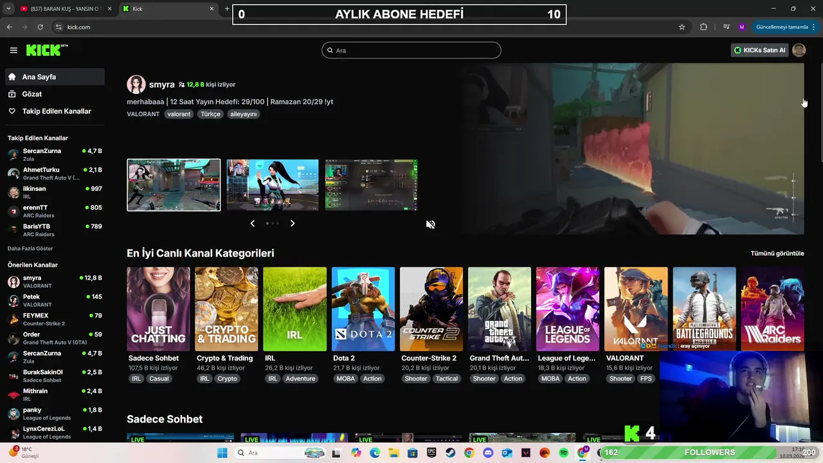Open Spotify from taskbar

coord(563,453)
